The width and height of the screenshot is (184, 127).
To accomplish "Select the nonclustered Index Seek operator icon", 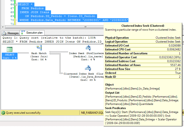I will tap(88, 48).
